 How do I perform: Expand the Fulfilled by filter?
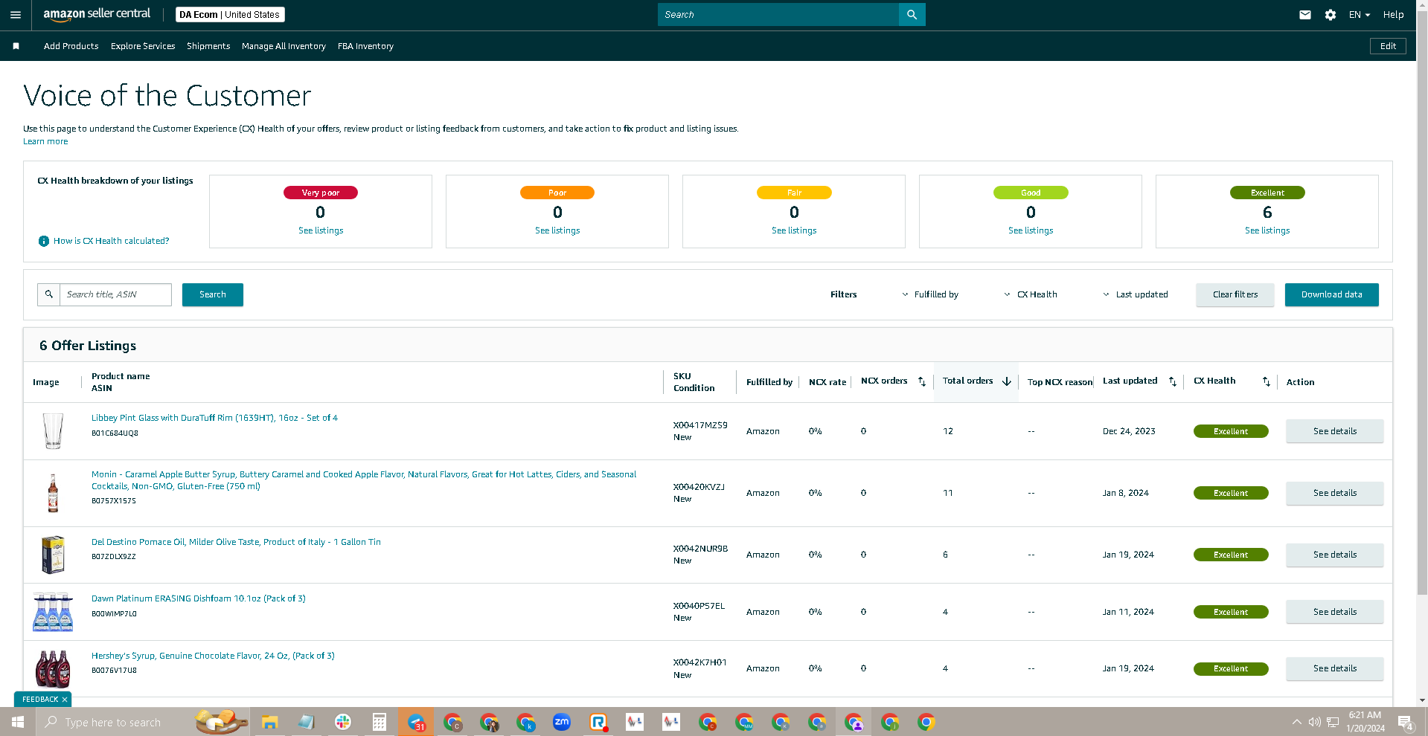point(930,294)
